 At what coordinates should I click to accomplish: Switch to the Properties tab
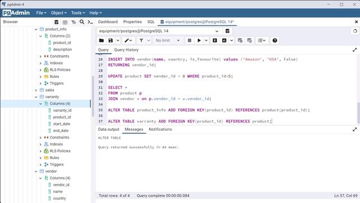(x=133, y=22)
